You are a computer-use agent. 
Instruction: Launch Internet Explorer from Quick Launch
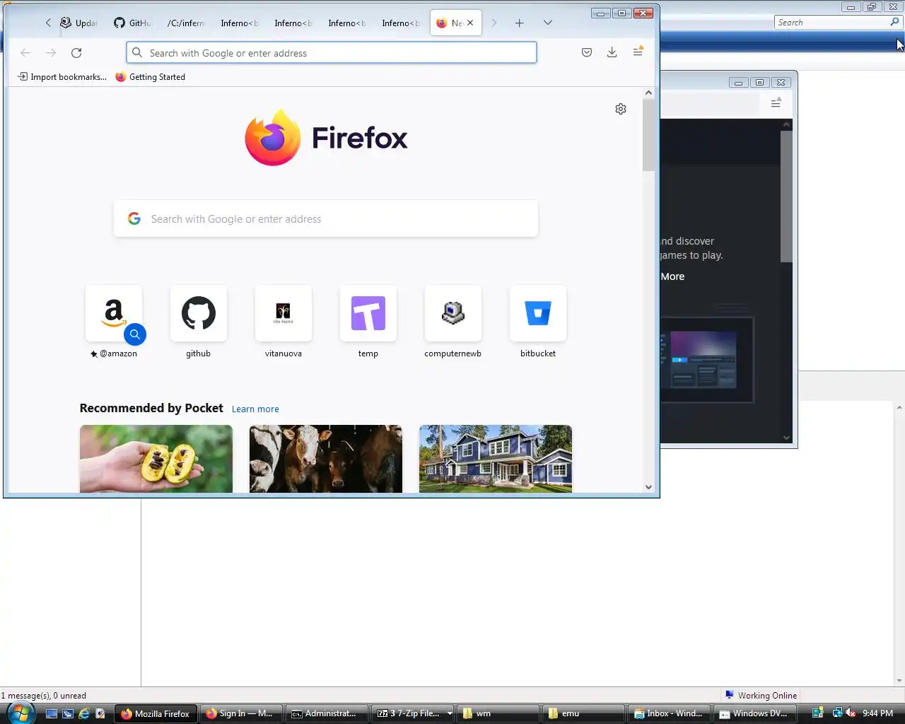click(x=84, y=713)
